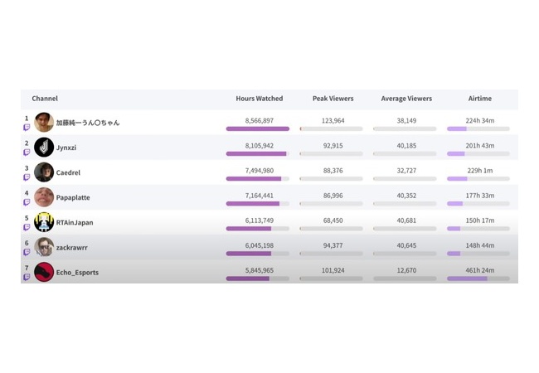The height and width of the screenshot is (373, 539).
Task: Open the Echo_Esports channel link
Action: (77, 273)
